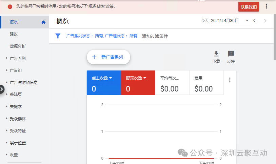The width and height of the screenshot is (276, 164).
Task: Click the home icon beside 概览
Action: pos(43,22)
